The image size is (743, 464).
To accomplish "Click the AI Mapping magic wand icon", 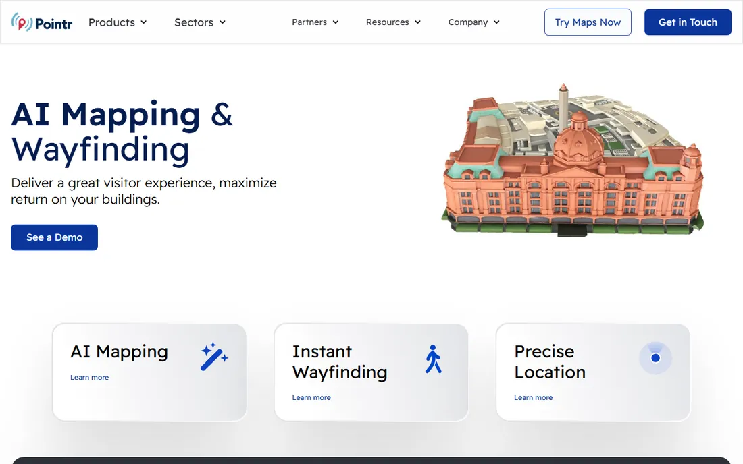I will coord(214,357).
